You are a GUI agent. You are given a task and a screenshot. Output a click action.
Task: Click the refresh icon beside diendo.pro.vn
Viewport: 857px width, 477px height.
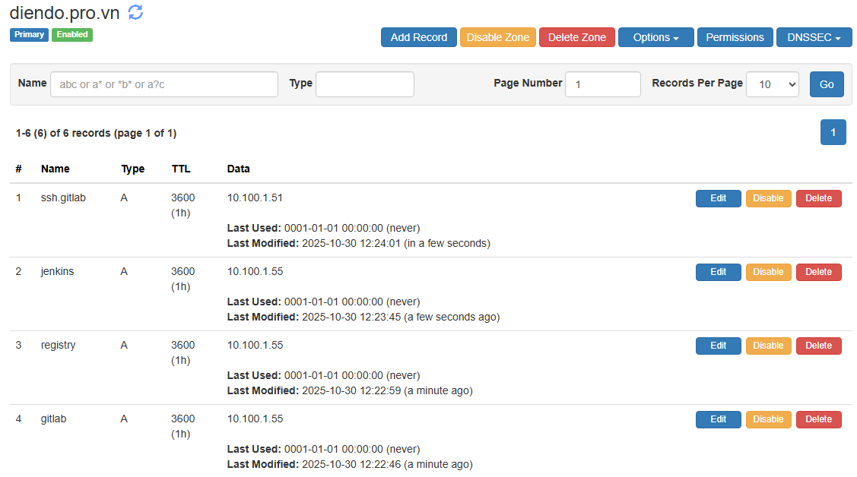tap(135, 12)
